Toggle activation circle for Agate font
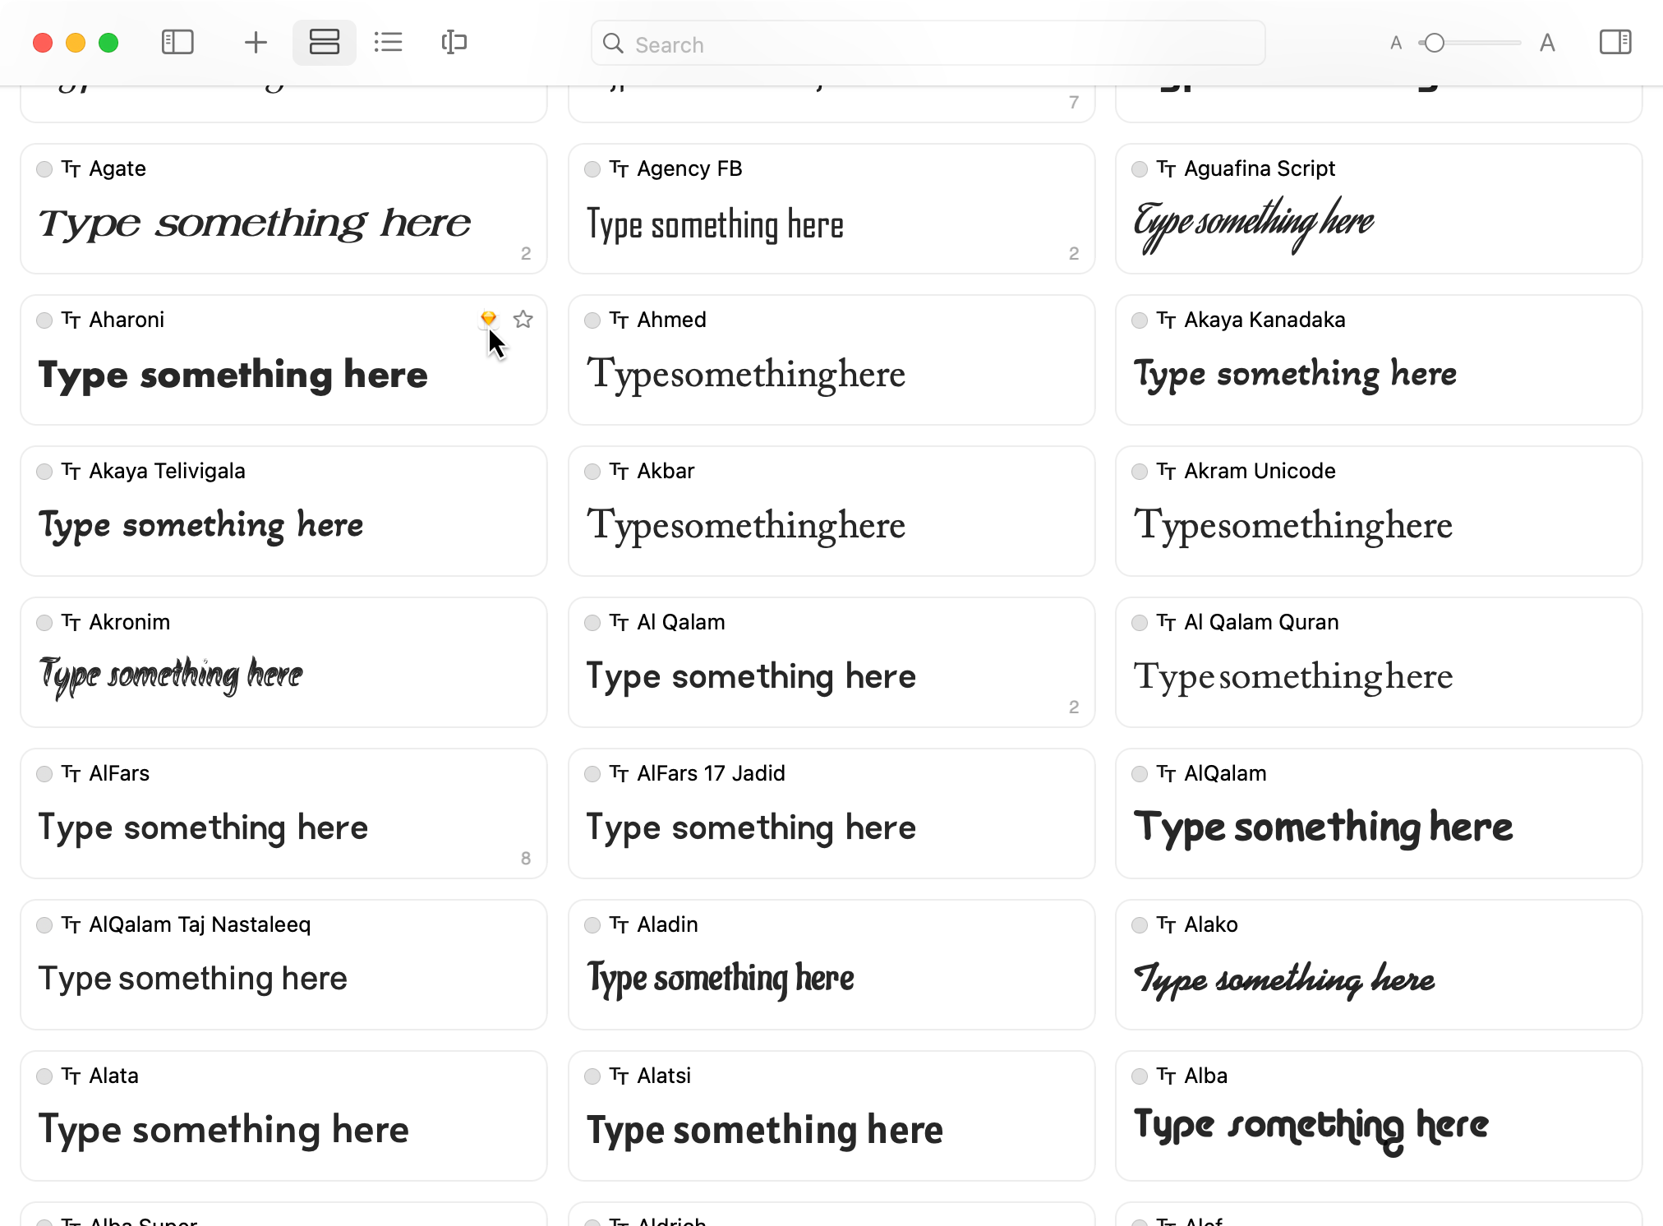The image size is (1663, 1226). coord(45,168)
